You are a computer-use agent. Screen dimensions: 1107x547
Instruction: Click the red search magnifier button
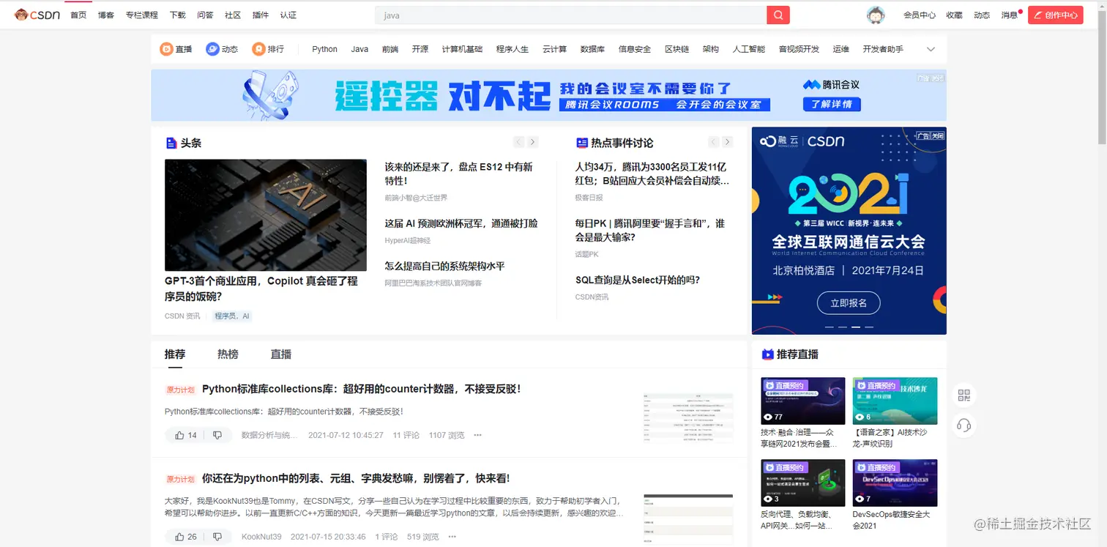tap(778, 15)
